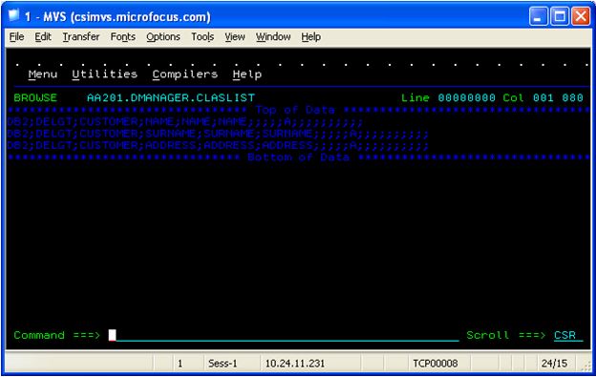Viewport: 596px width, 377px height.
Task: Click TCP00008 in the status bar
Action: point(436,364)
